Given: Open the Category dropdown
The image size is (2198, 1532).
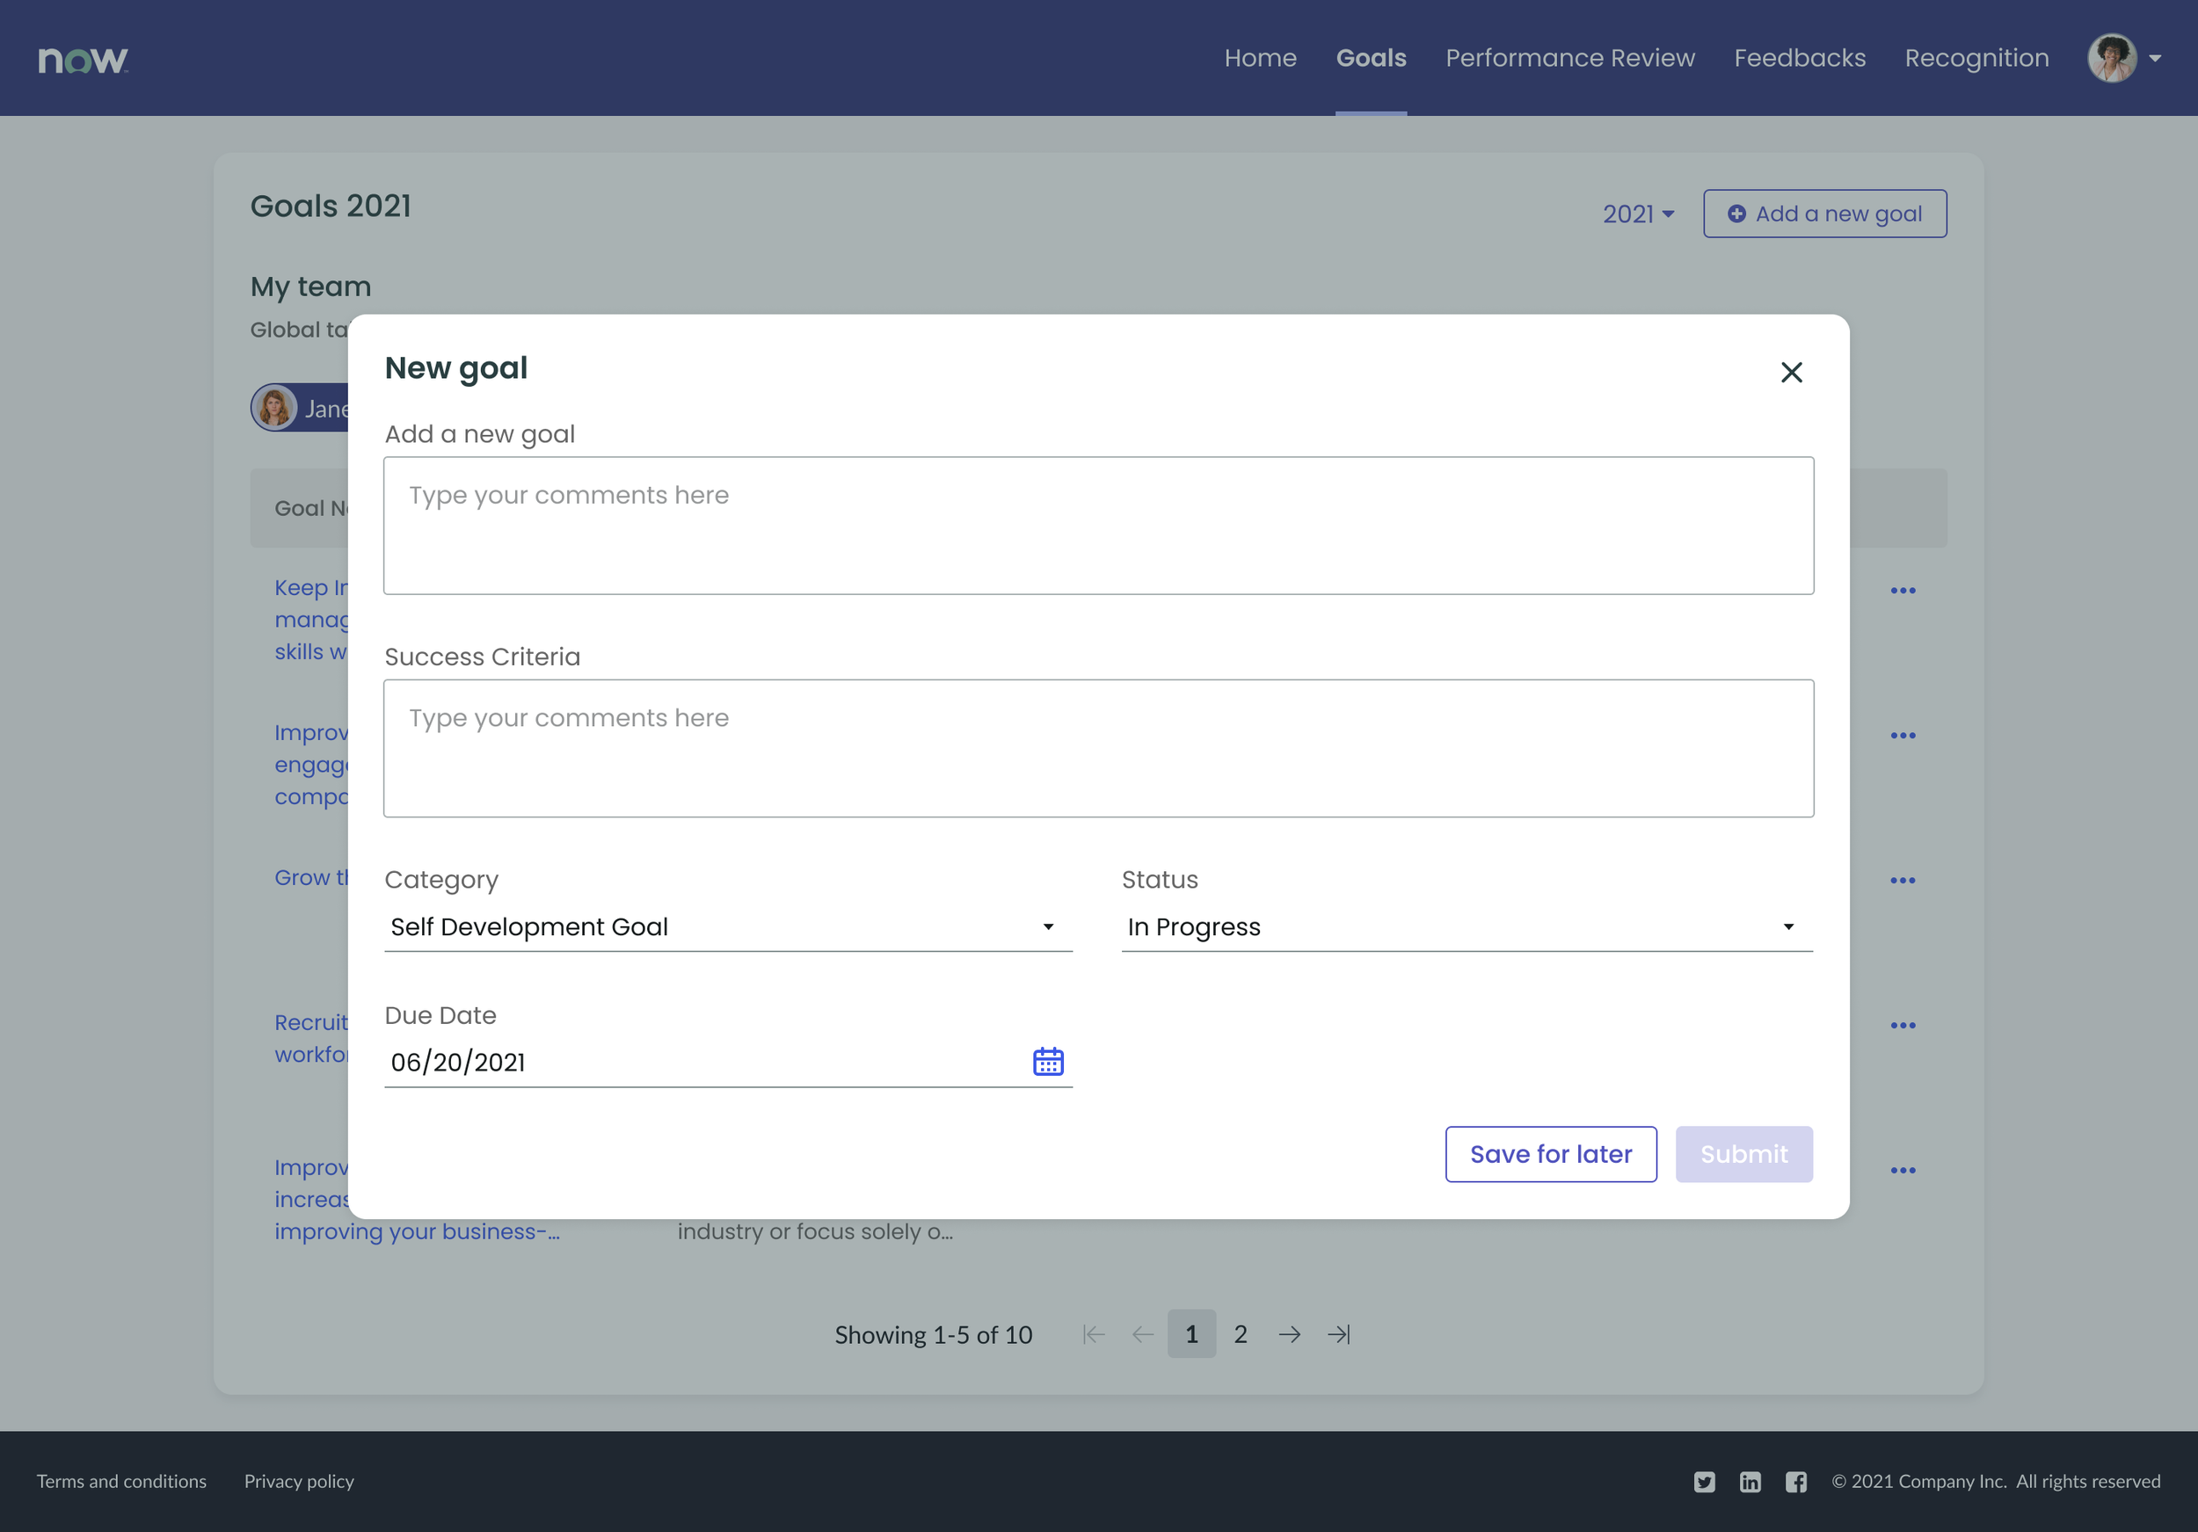Looking at the screenshot, I should click(728, 926).
